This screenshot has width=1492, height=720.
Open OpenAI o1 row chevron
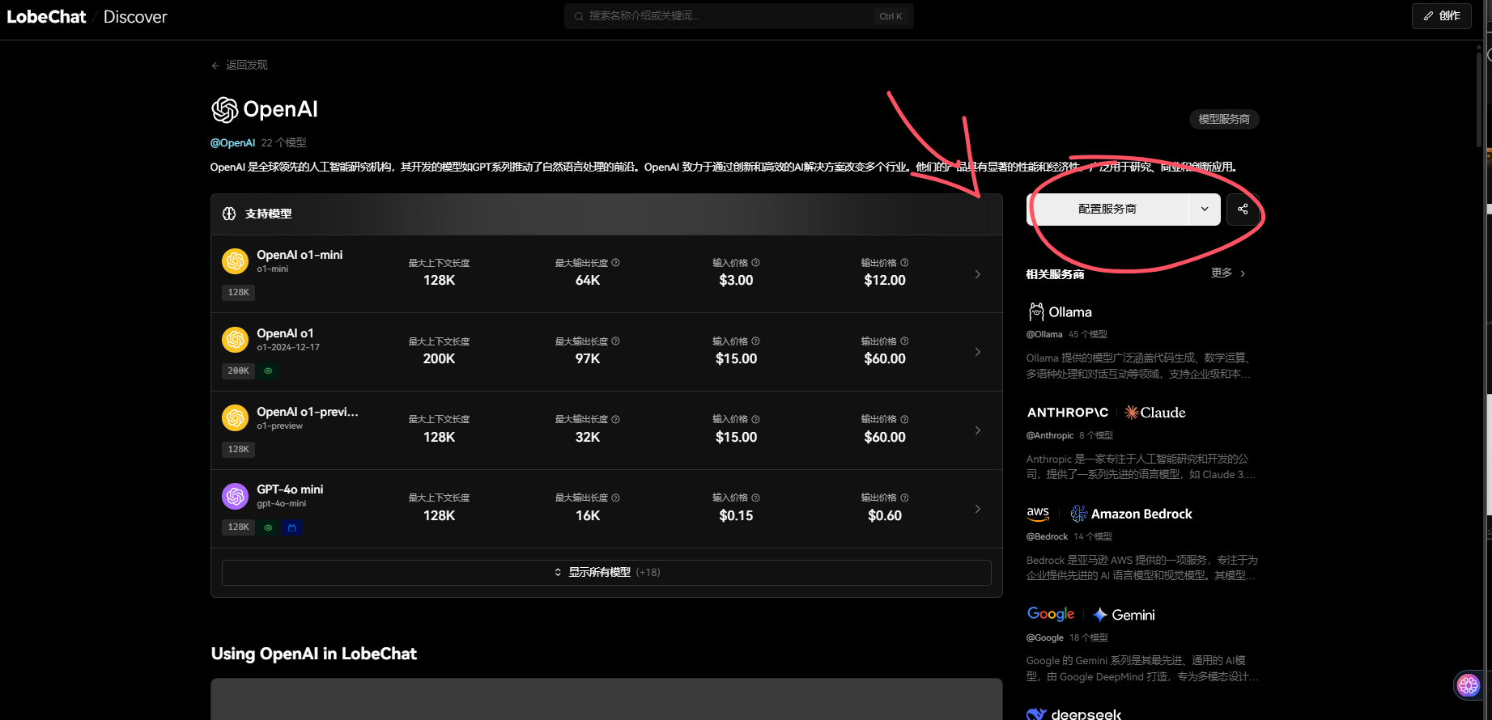(x=978, y=352)
